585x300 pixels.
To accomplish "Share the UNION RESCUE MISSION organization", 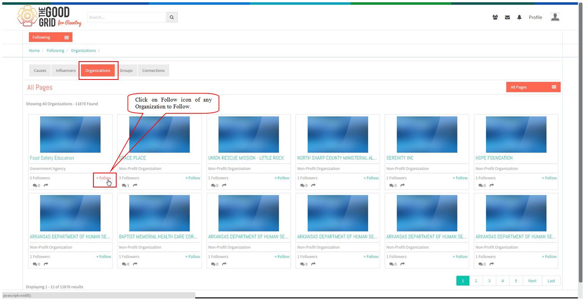I will pos(224,185).
